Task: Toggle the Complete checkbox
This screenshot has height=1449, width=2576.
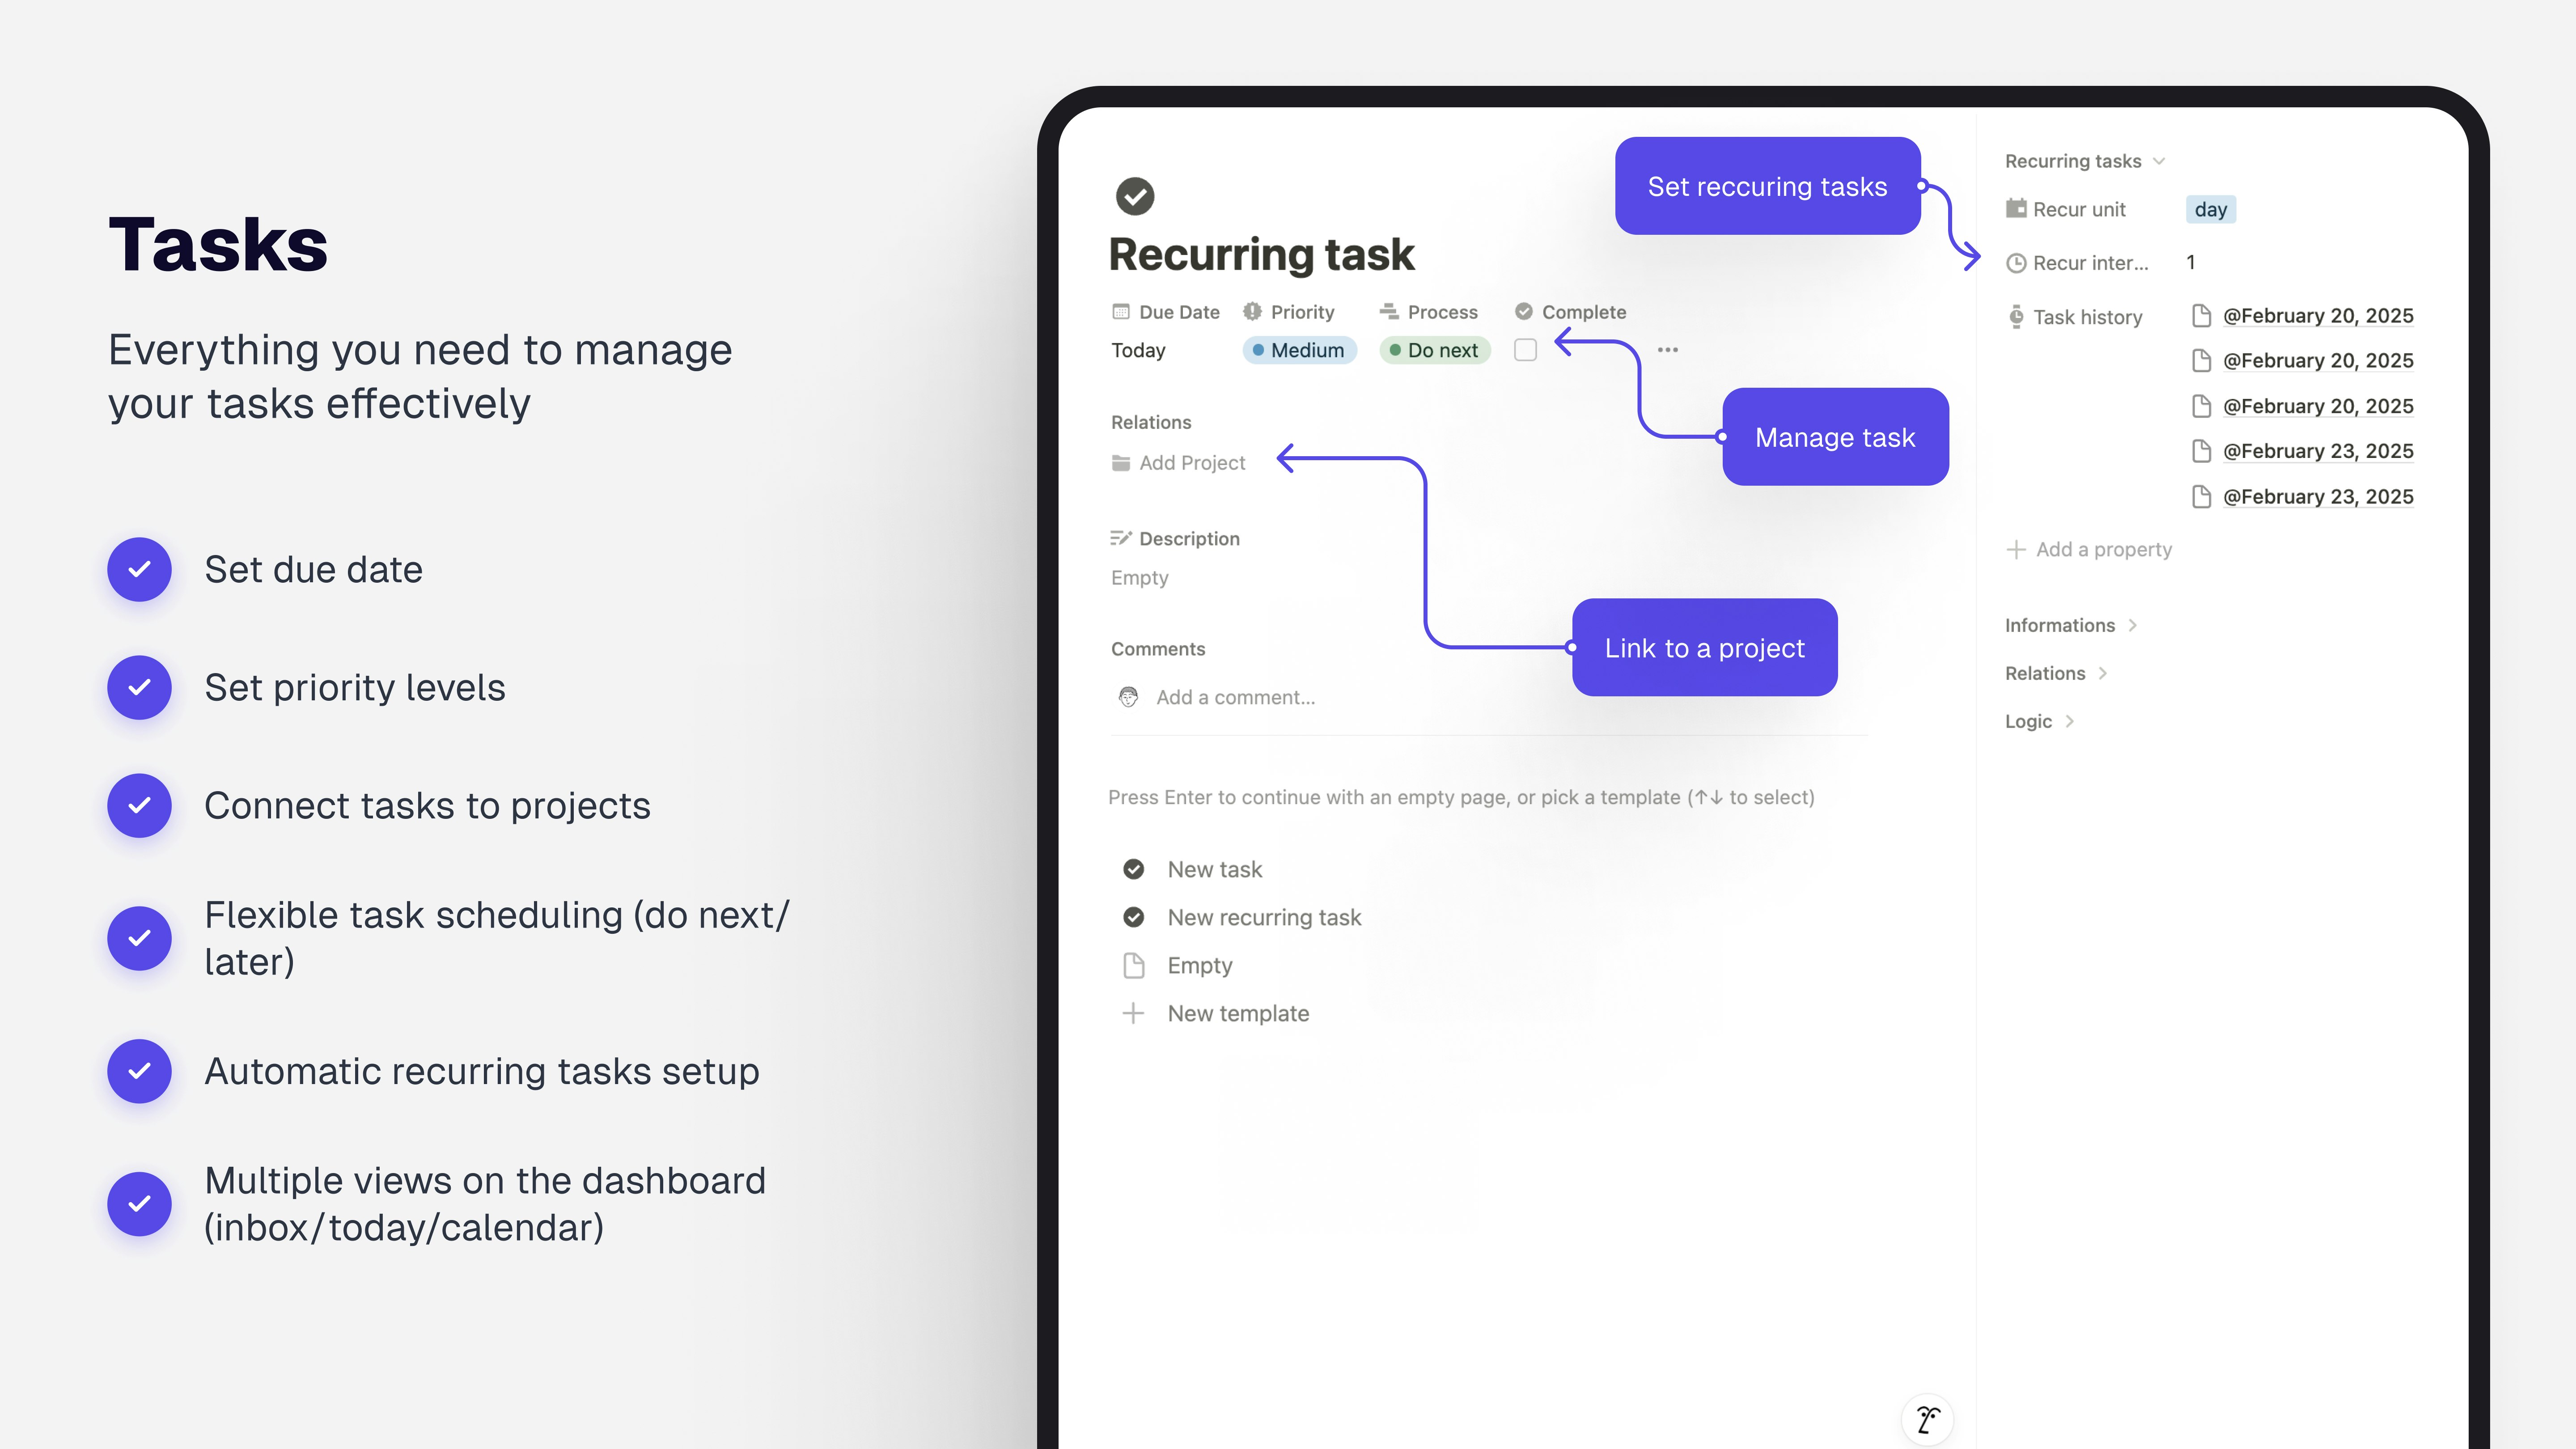Action: pos(1525,350)
